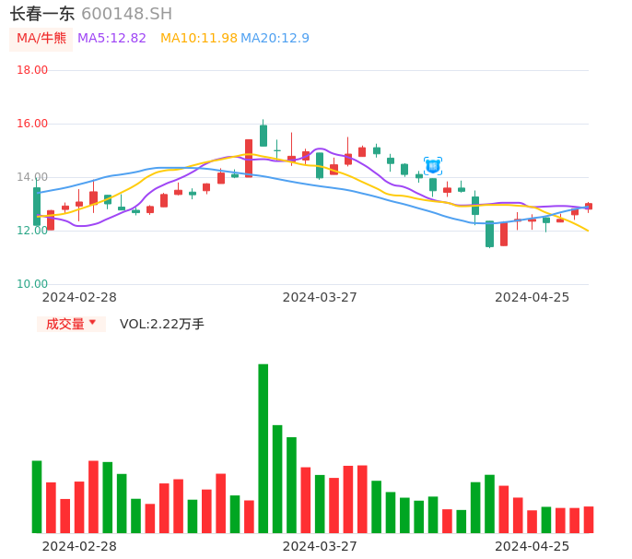Viewport: 632px width, 559px height.
Task: Click the first green volume bar on left
Action: [x=37, y=496]
